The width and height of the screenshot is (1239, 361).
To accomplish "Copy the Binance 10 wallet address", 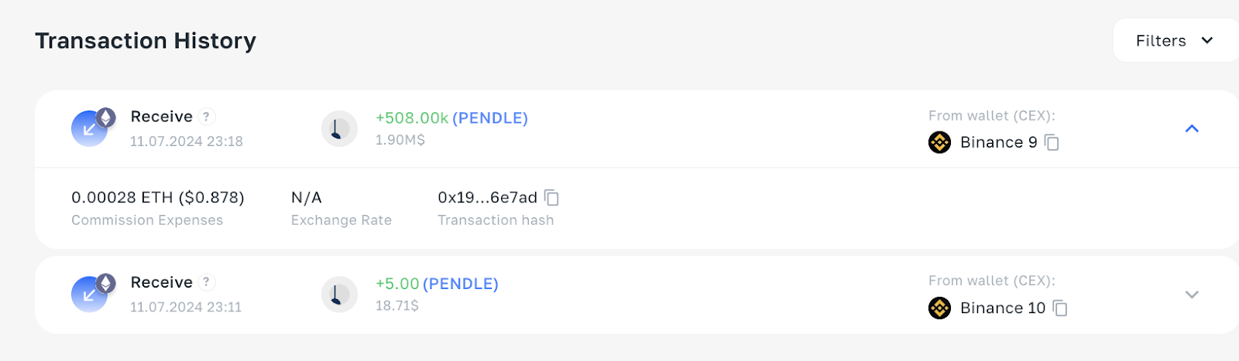I will click(x=1060, y=308).
